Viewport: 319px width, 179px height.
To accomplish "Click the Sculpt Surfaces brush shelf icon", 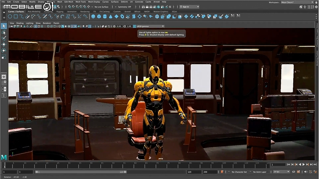I will coord(221,17).
